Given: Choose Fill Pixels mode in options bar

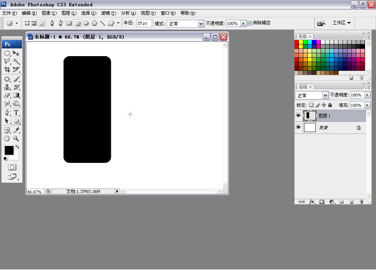Looking at the screenshot, I should [41, 23].
